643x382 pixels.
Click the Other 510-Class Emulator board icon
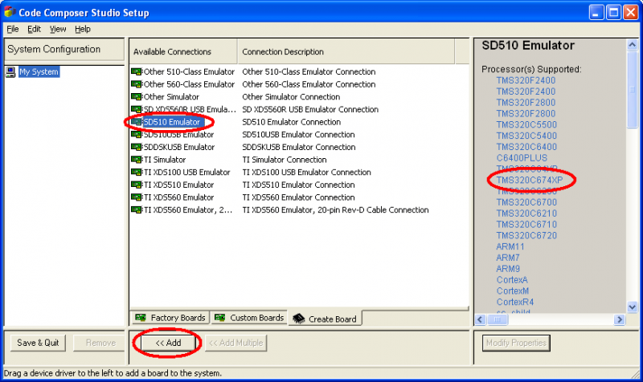(x=136, y=71)
